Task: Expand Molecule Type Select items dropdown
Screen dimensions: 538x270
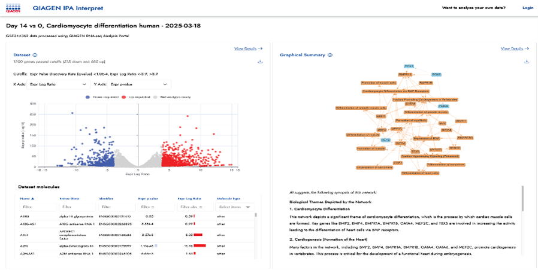Action: (235, 207)
